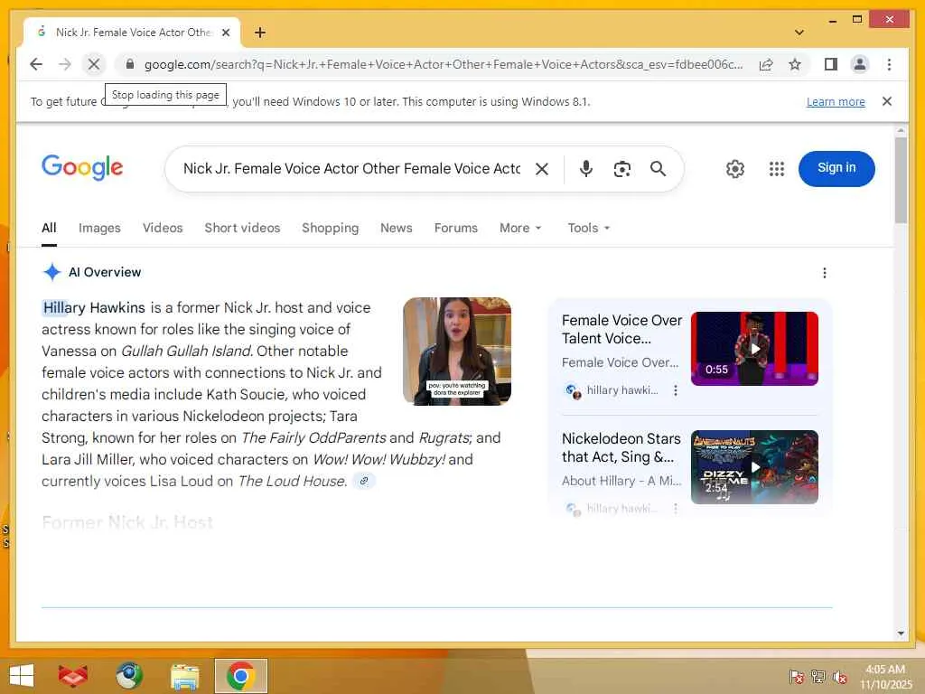The height and width of the screenshot is (694, 925).
Task: Open the Dora the Explorer video thumbnail
Action: coord(457,352)
